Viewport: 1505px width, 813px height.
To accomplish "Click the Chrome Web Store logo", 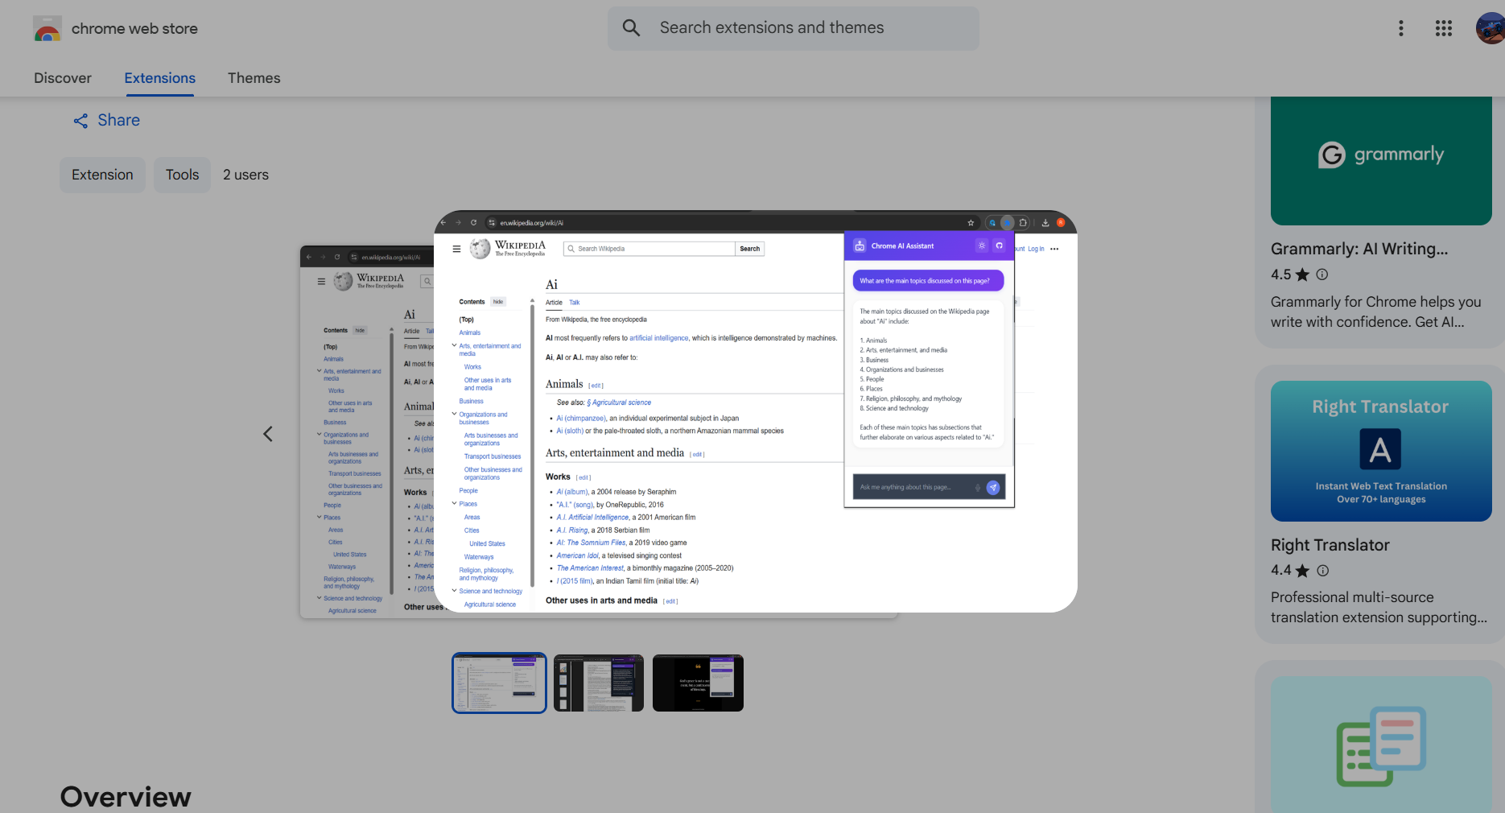I will pos(47,29).
